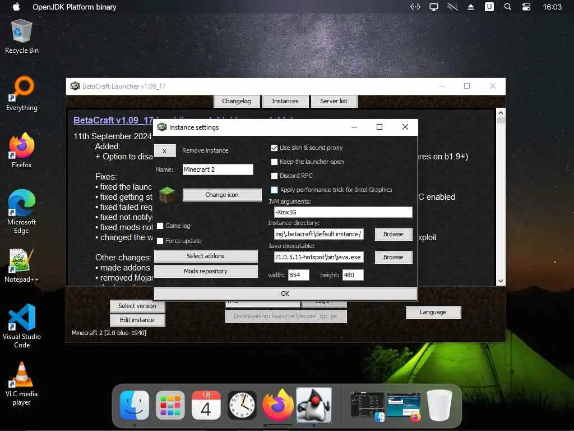
Task: Browse for the instance directory
Action: click(x=394, y=234)
